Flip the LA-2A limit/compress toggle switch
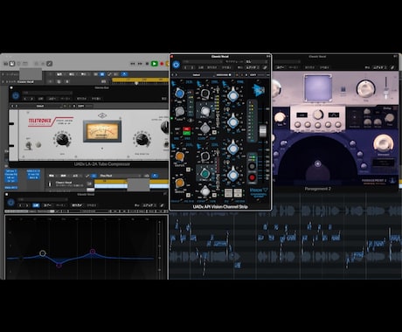 [29, 145]
